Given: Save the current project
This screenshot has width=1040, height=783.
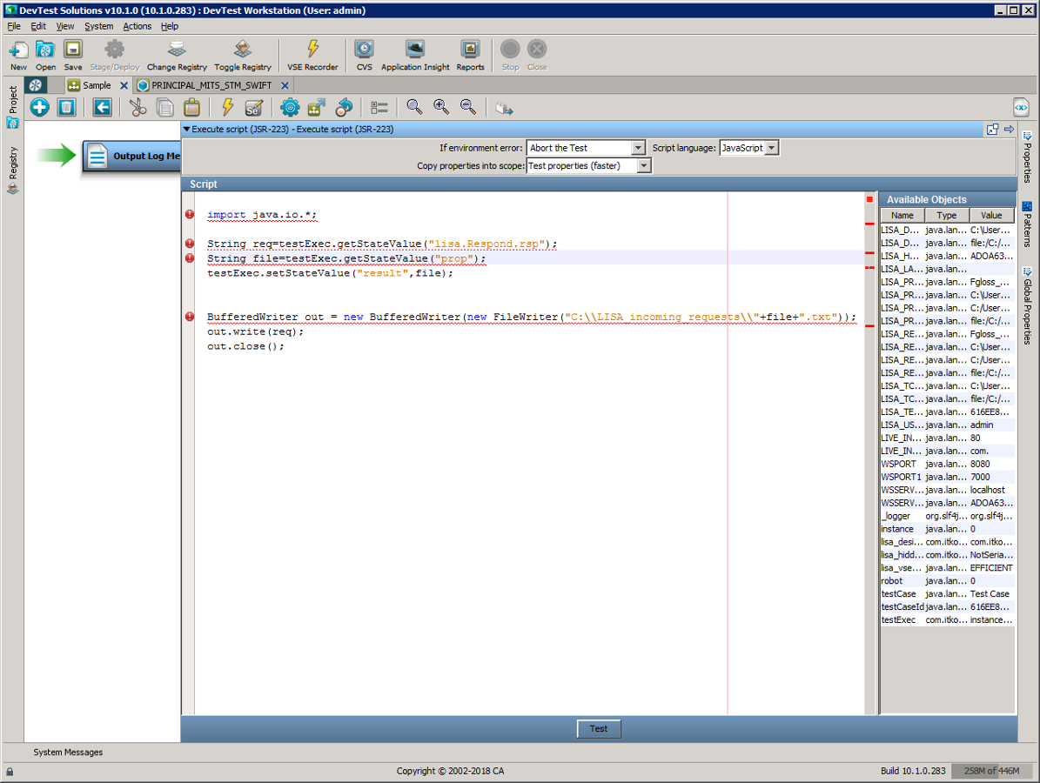Looking at the screenshot, I should [x=73, y=55].
